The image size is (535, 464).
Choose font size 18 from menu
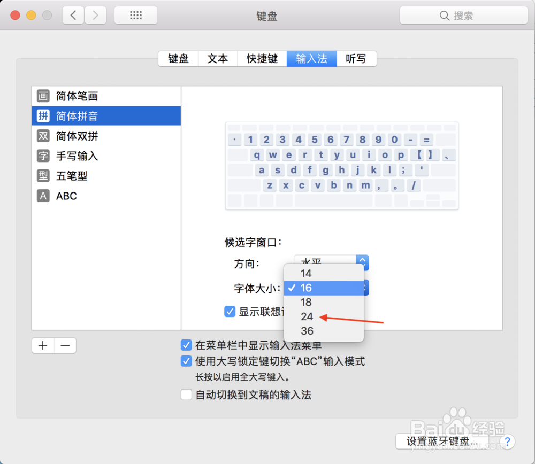tap(324, 303)
